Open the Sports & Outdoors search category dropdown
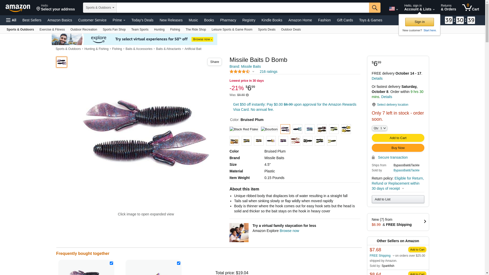The width and height of the screenshot is (489, 275). click(x=100, y=8)
